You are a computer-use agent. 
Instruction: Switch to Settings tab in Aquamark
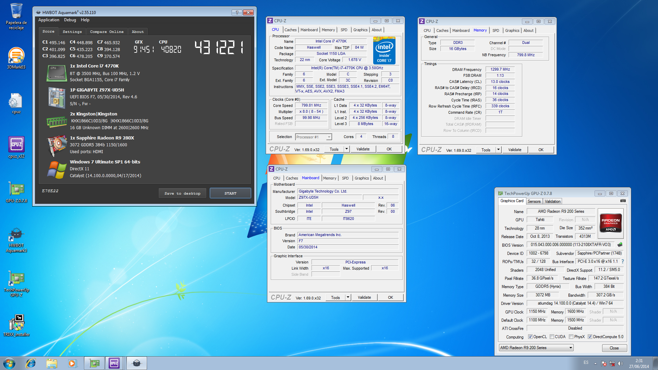[72, 32]
